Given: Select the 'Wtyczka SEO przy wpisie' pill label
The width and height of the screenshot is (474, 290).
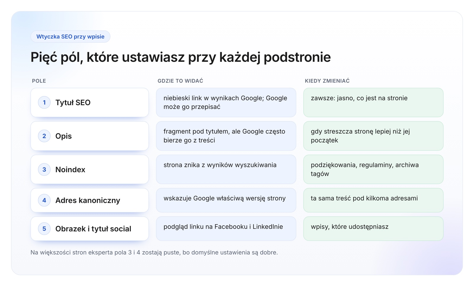Looking at the screenshot, I should tap(71, 37).
